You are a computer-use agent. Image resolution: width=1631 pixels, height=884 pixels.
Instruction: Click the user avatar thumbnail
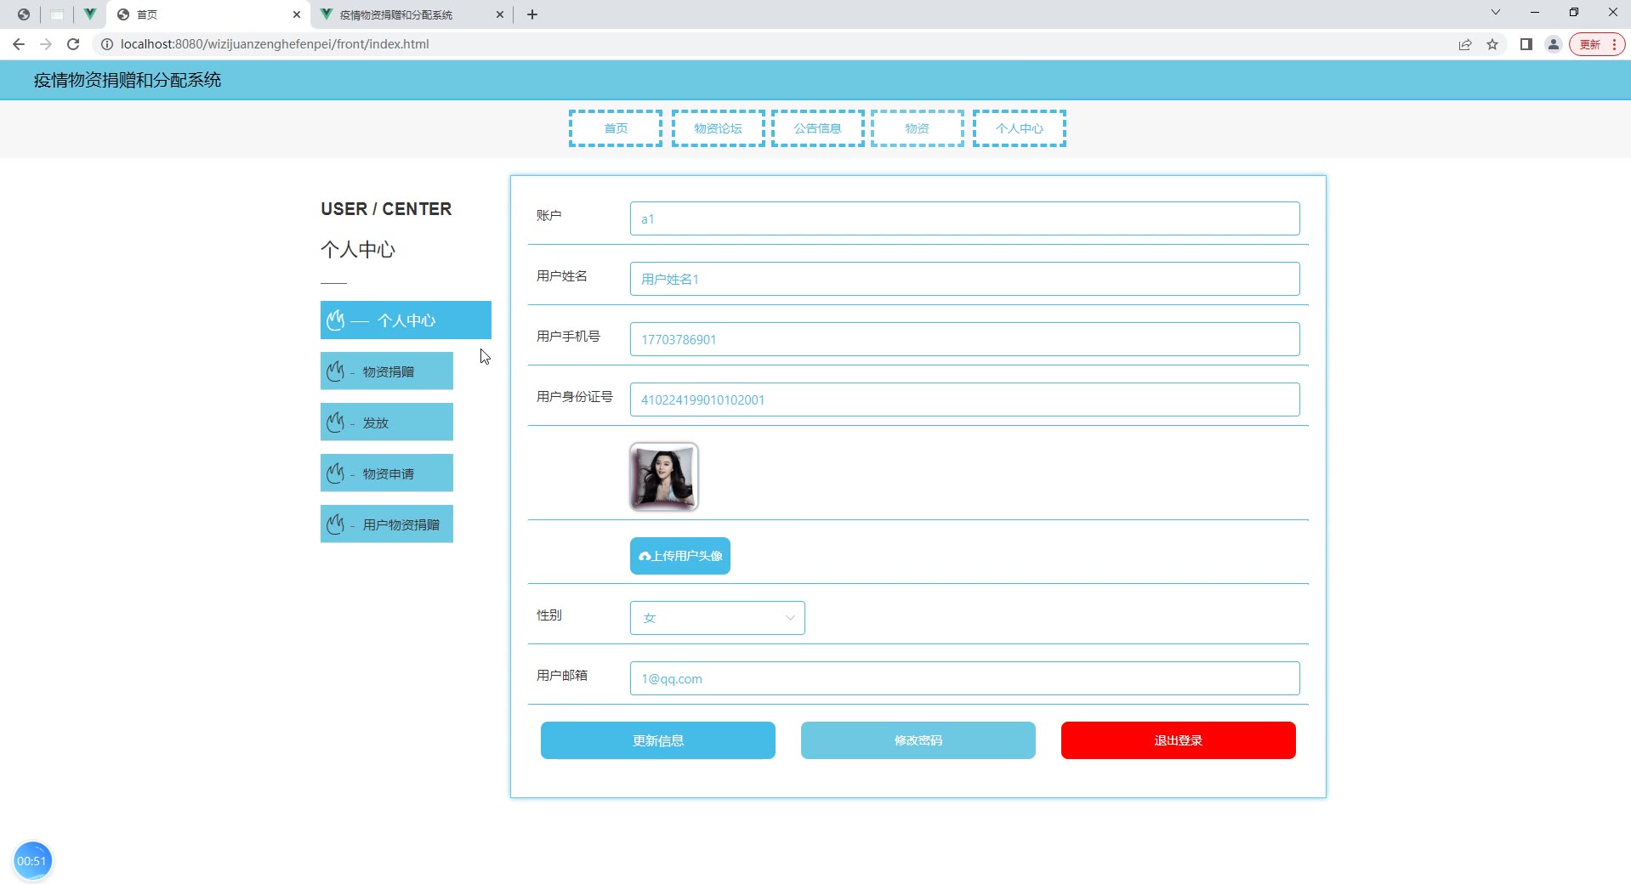(x=663, y=477)
